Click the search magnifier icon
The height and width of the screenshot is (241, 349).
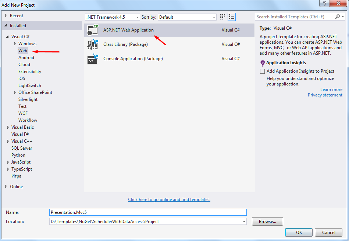click(x=338, y=17)
